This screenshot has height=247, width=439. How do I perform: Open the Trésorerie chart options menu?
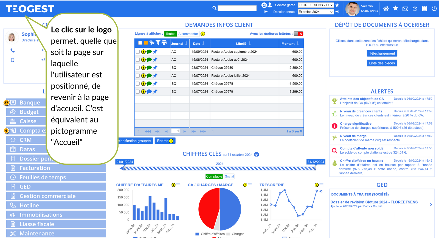pos(321,185)
